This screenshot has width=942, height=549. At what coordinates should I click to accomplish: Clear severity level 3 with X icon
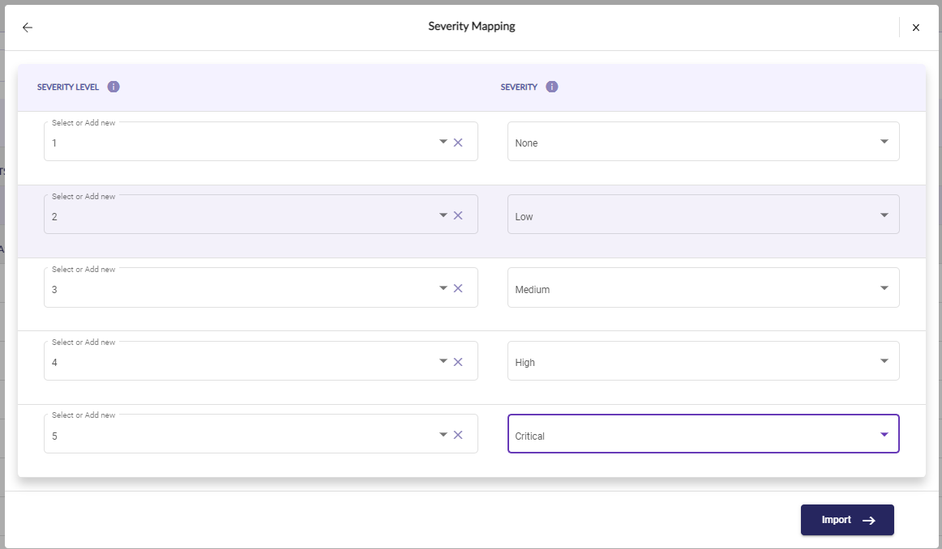(x=458, y=288)
